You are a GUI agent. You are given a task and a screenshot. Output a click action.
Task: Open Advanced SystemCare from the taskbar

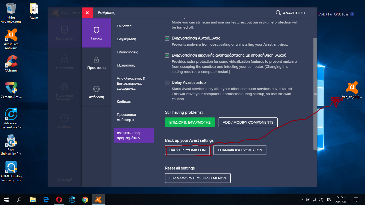(72, 199)
